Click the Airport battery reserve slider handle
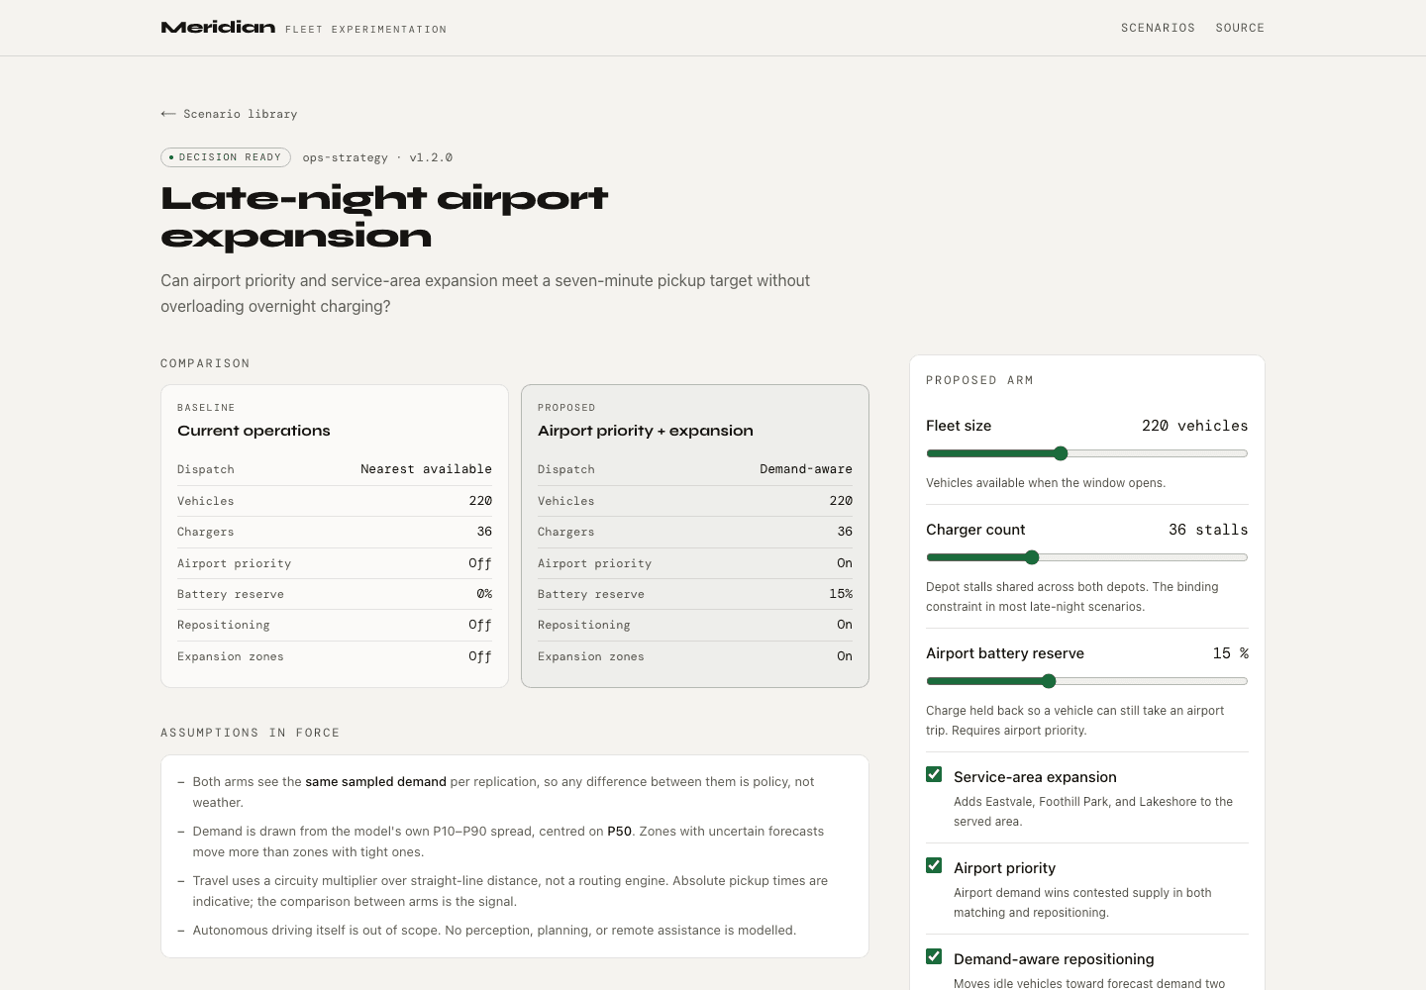Viewport: 1426px width, 990px height. [x=1049, y=681]
